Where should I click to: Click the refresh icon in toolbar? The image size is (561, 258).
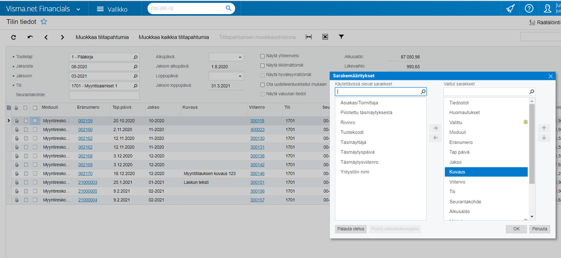pos(13,37)
